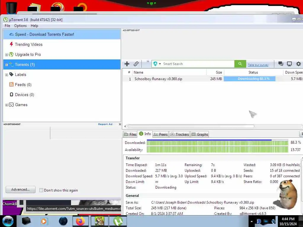Click the Add Torrent plus icon
This screenshot has height=227, width=303.
coord(127,64)
